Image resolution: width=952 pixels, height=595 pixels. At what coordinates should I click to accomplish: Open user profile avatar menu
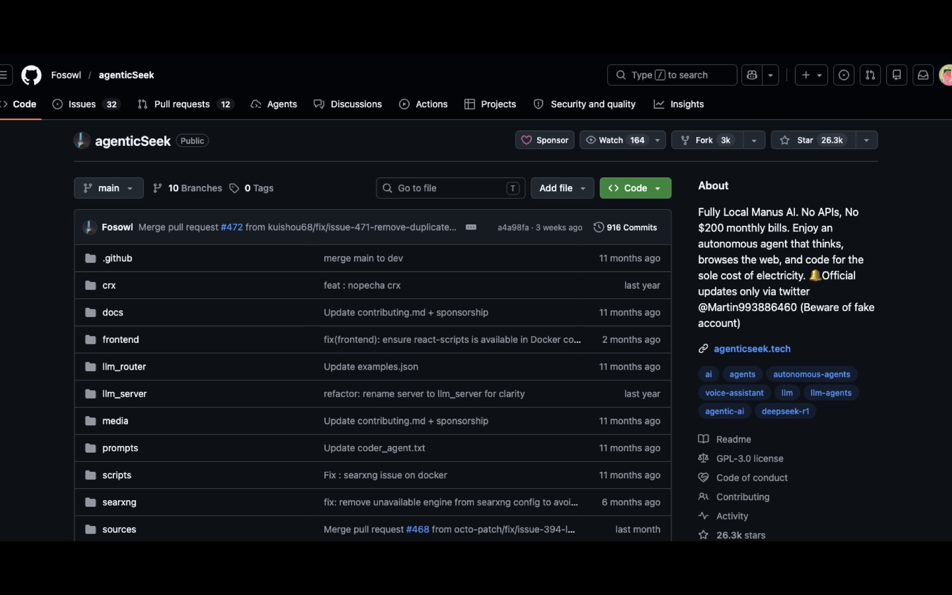(946, 75)
